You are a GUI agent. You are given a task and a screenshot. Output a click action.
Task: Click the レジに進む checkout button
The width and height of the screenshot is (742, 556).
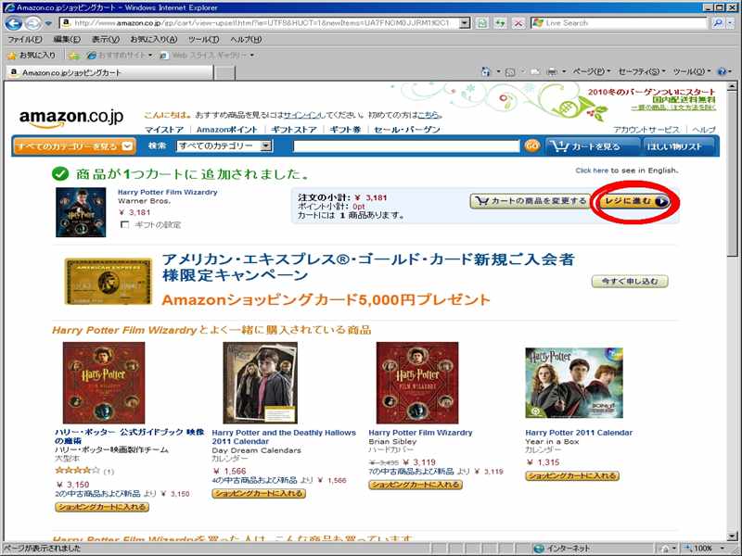(x=634, y=201)
